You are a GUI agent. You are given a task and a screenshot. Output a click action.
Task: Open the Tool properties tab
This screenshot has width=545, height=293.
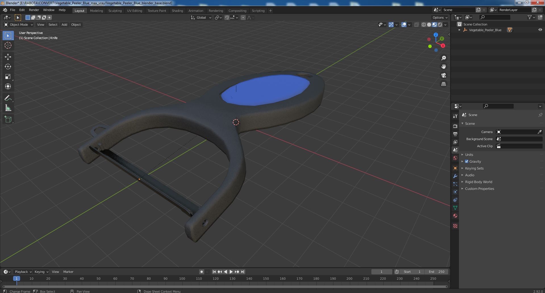coord(455,116)
